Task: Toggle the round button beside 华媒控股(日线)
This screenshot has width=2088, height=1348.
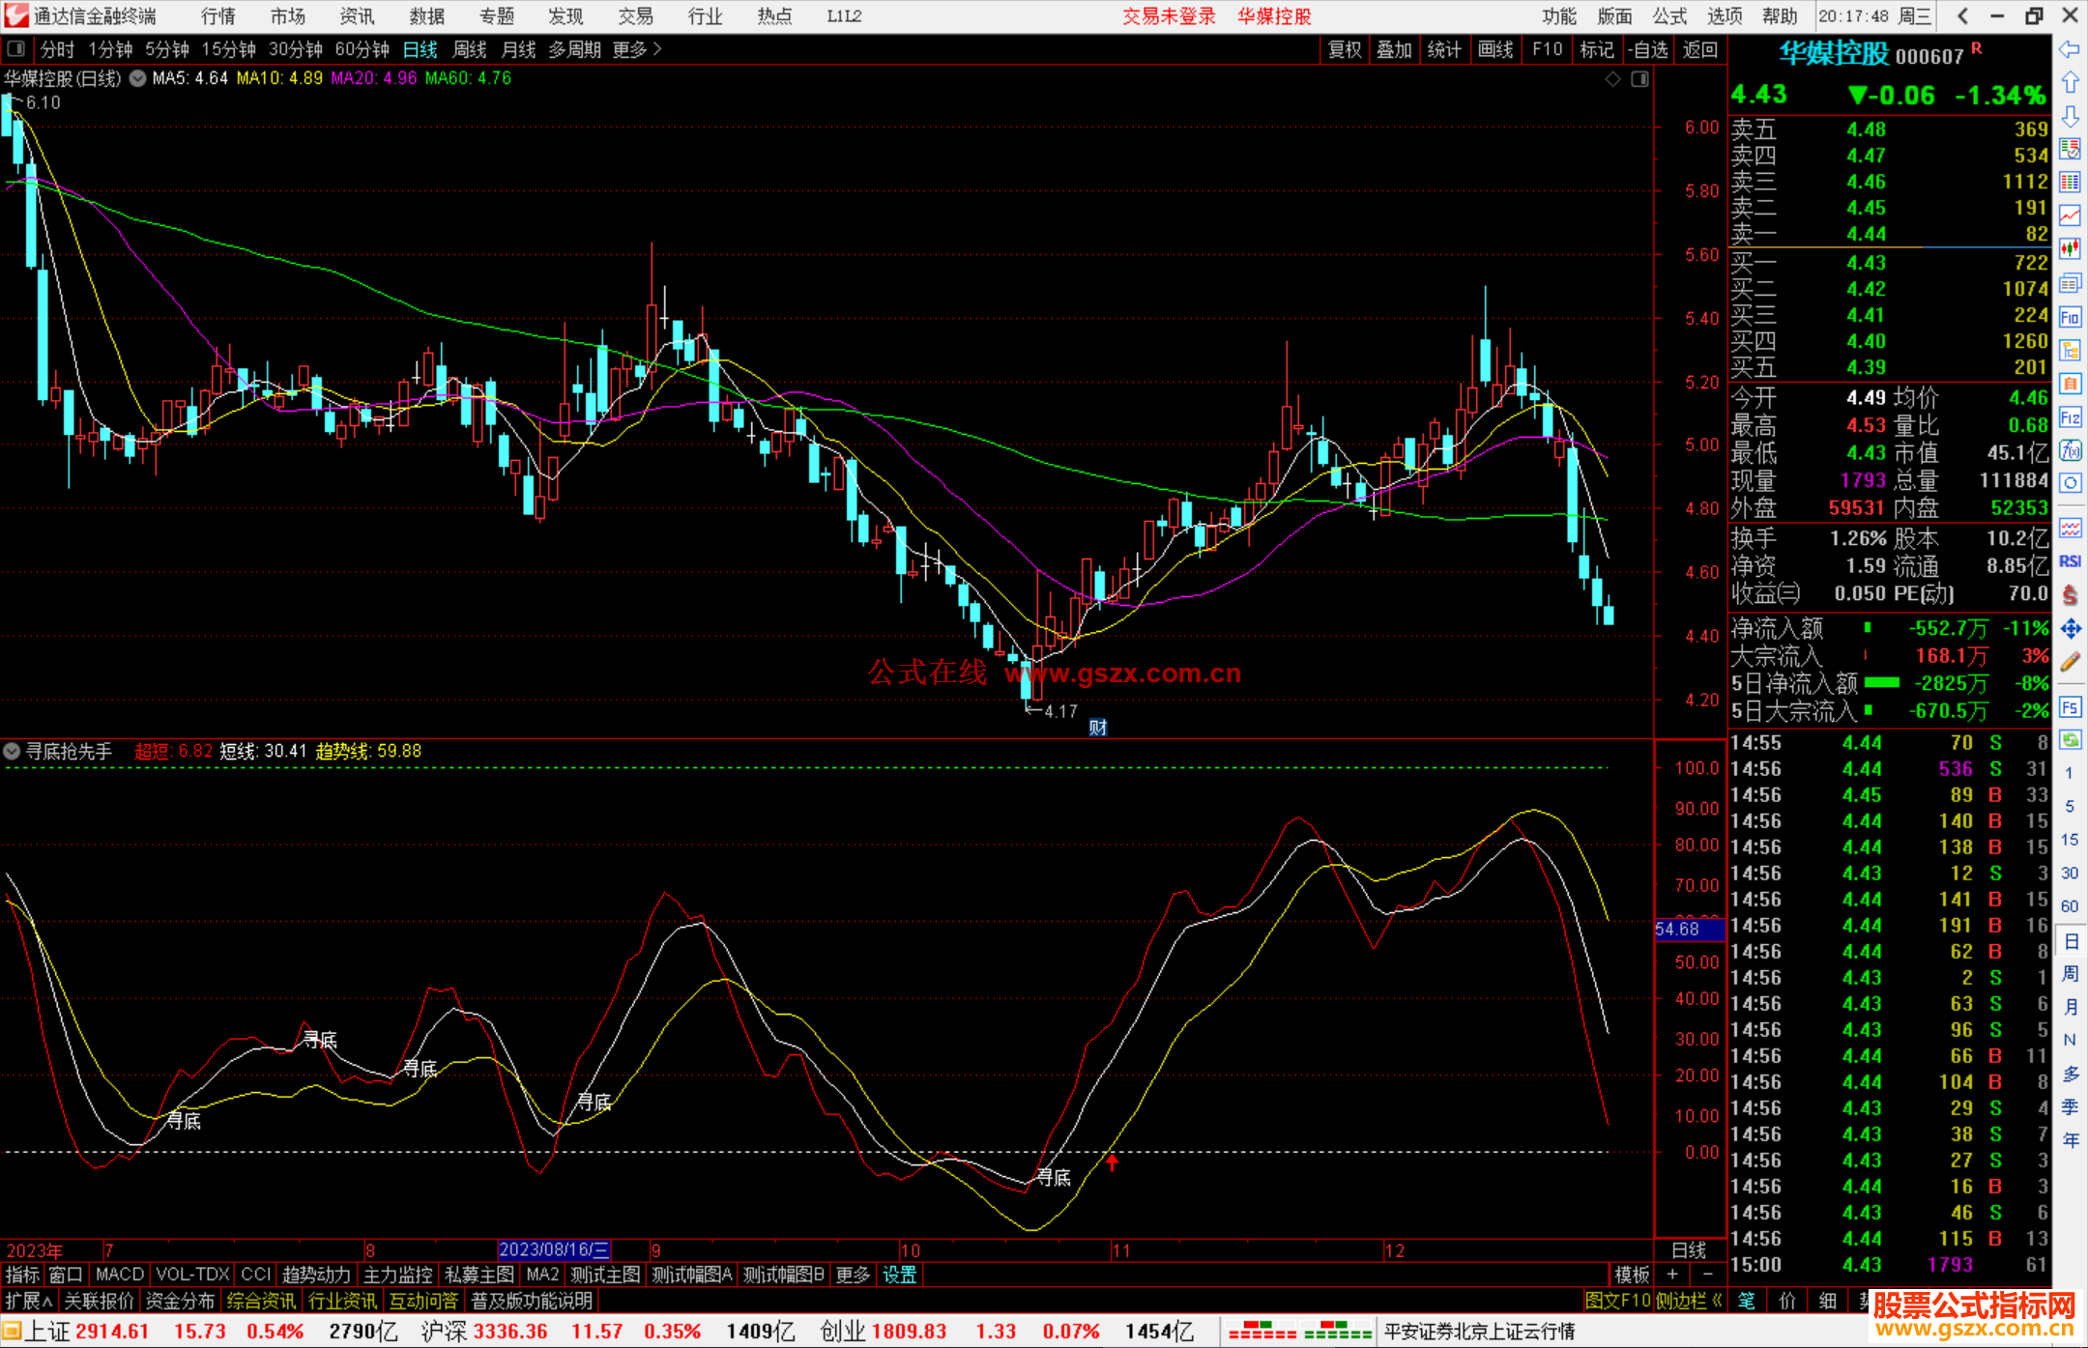Action: 138,78
